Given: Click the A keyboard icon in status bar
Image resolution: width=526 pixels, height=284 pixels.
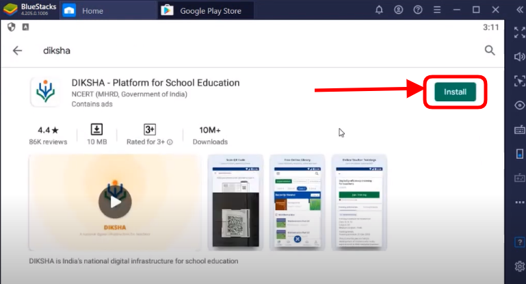Looking at the screenshot, I should pos(25,27).
